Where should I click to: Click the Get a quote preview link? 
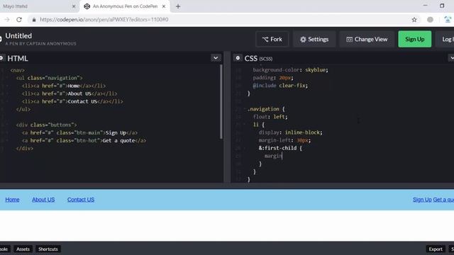443,200
